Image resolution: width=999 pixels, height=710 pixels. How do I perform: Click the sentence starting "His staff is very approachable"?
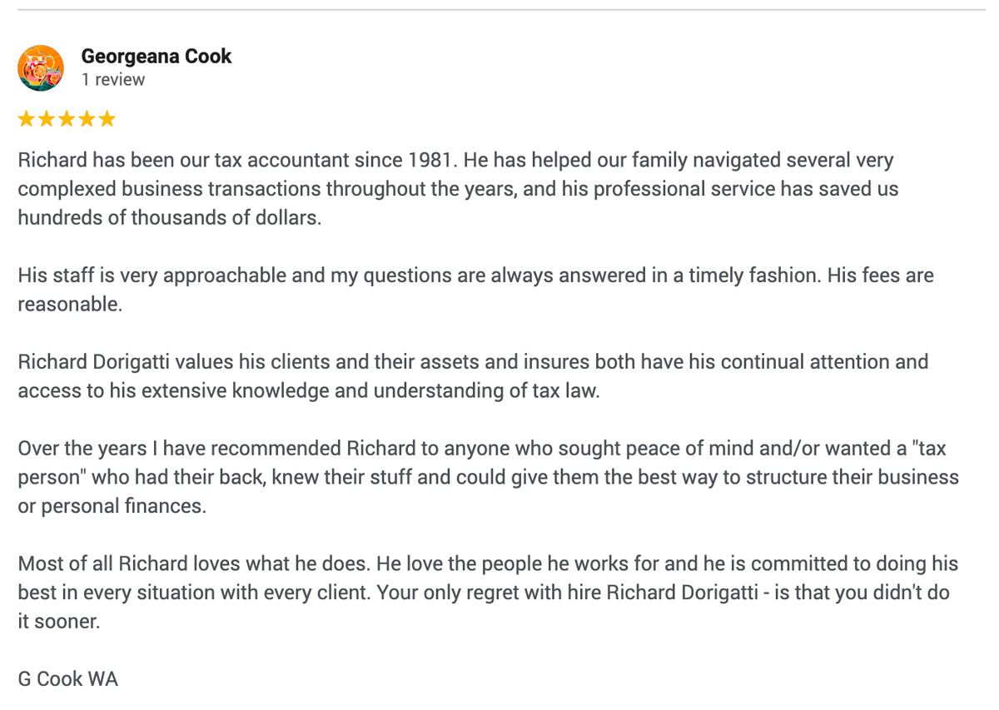[x=166, y=276]
